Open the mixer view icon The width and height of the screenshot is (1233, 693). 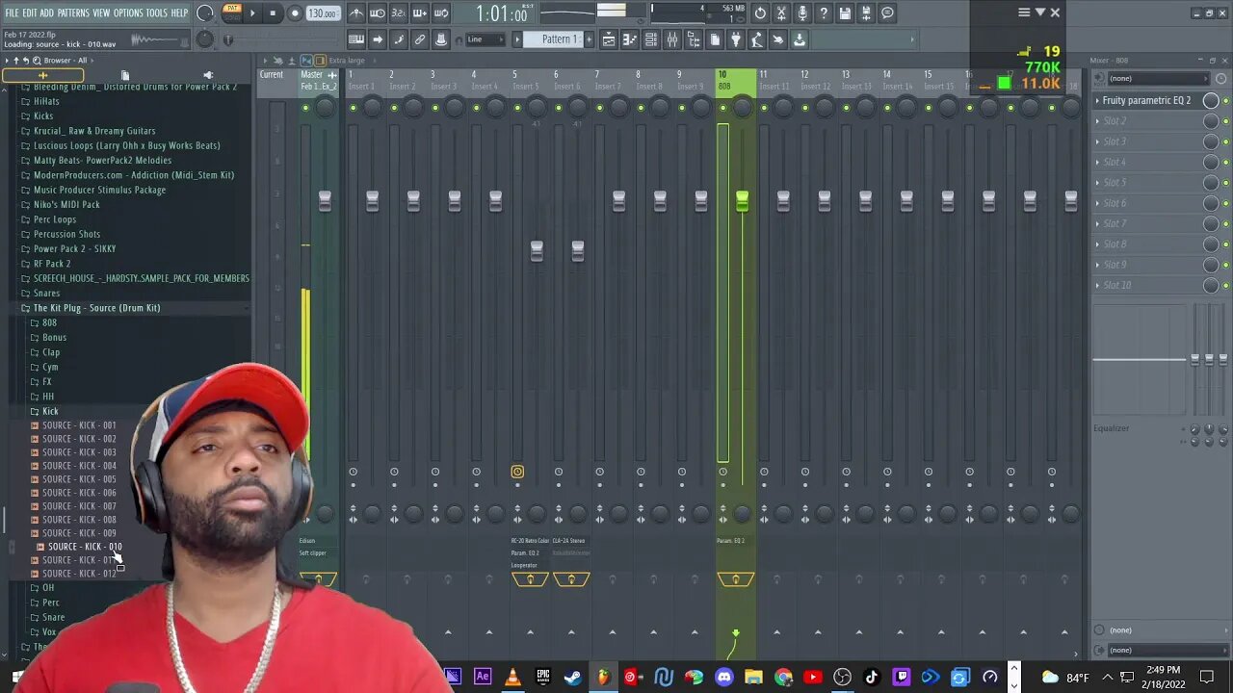coord(672,39)
